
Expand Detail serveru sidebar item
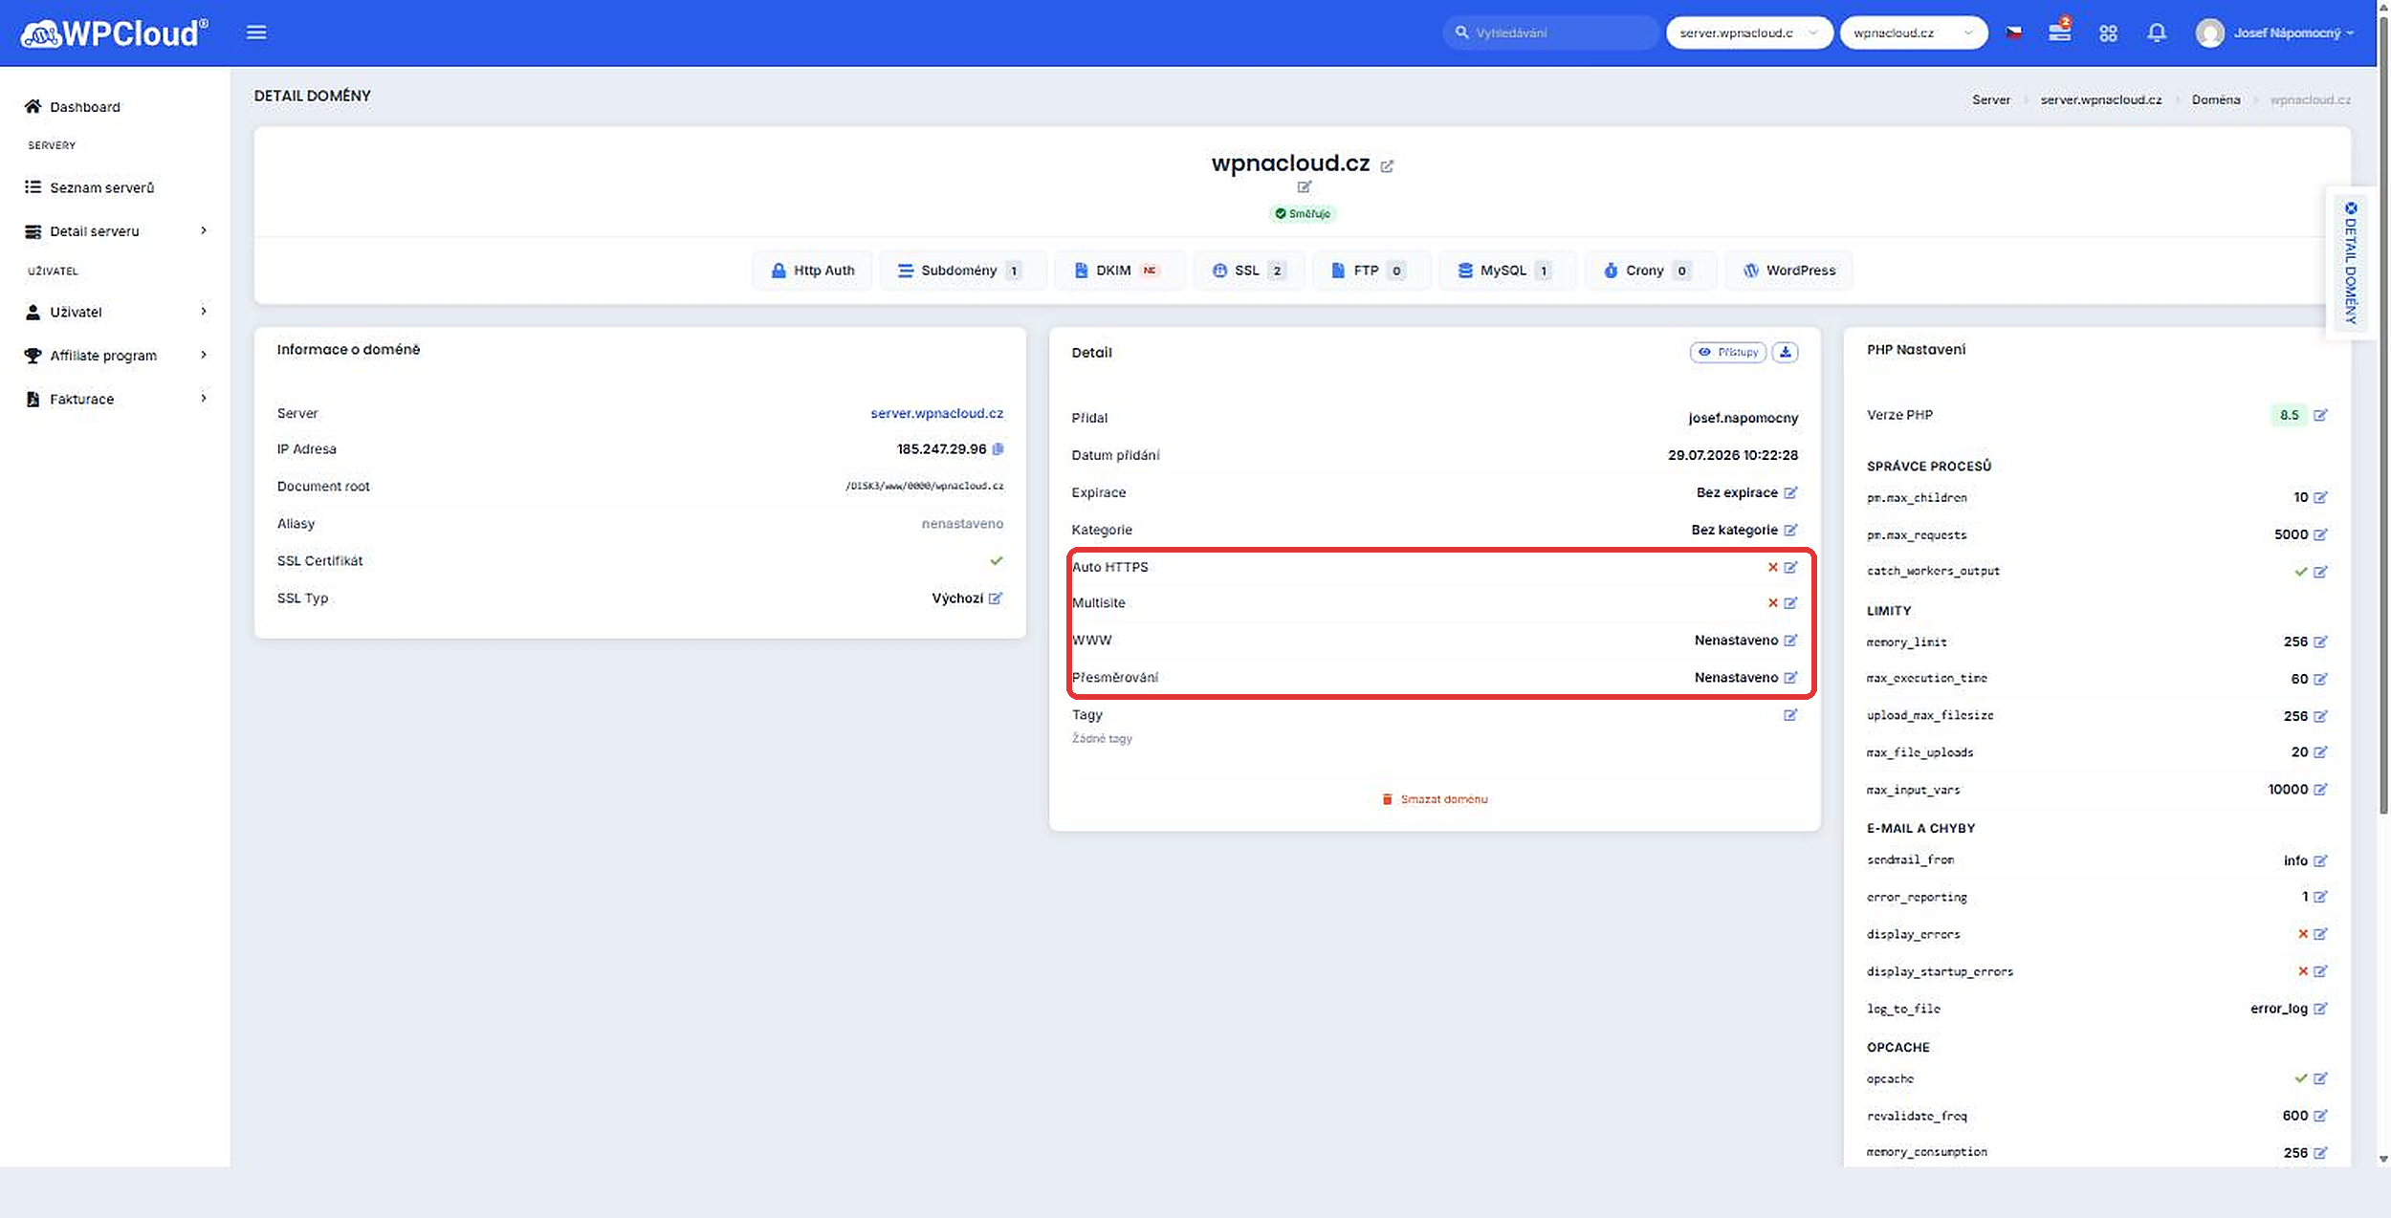[x=116, y=231]
